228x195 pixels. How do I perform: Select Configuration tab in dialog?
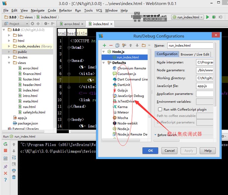[x=167, y=54]
